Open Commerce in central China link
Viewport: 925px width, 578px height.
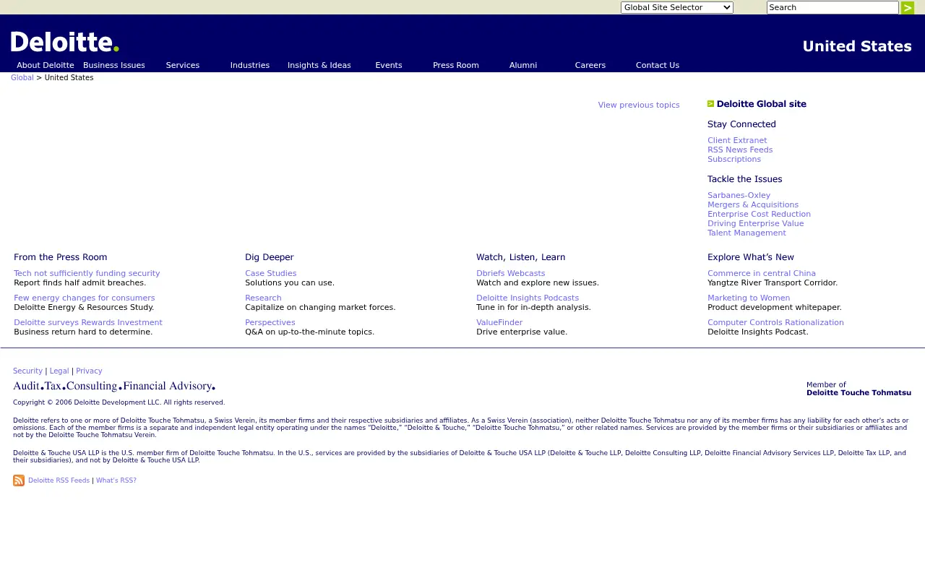(762, 274)
